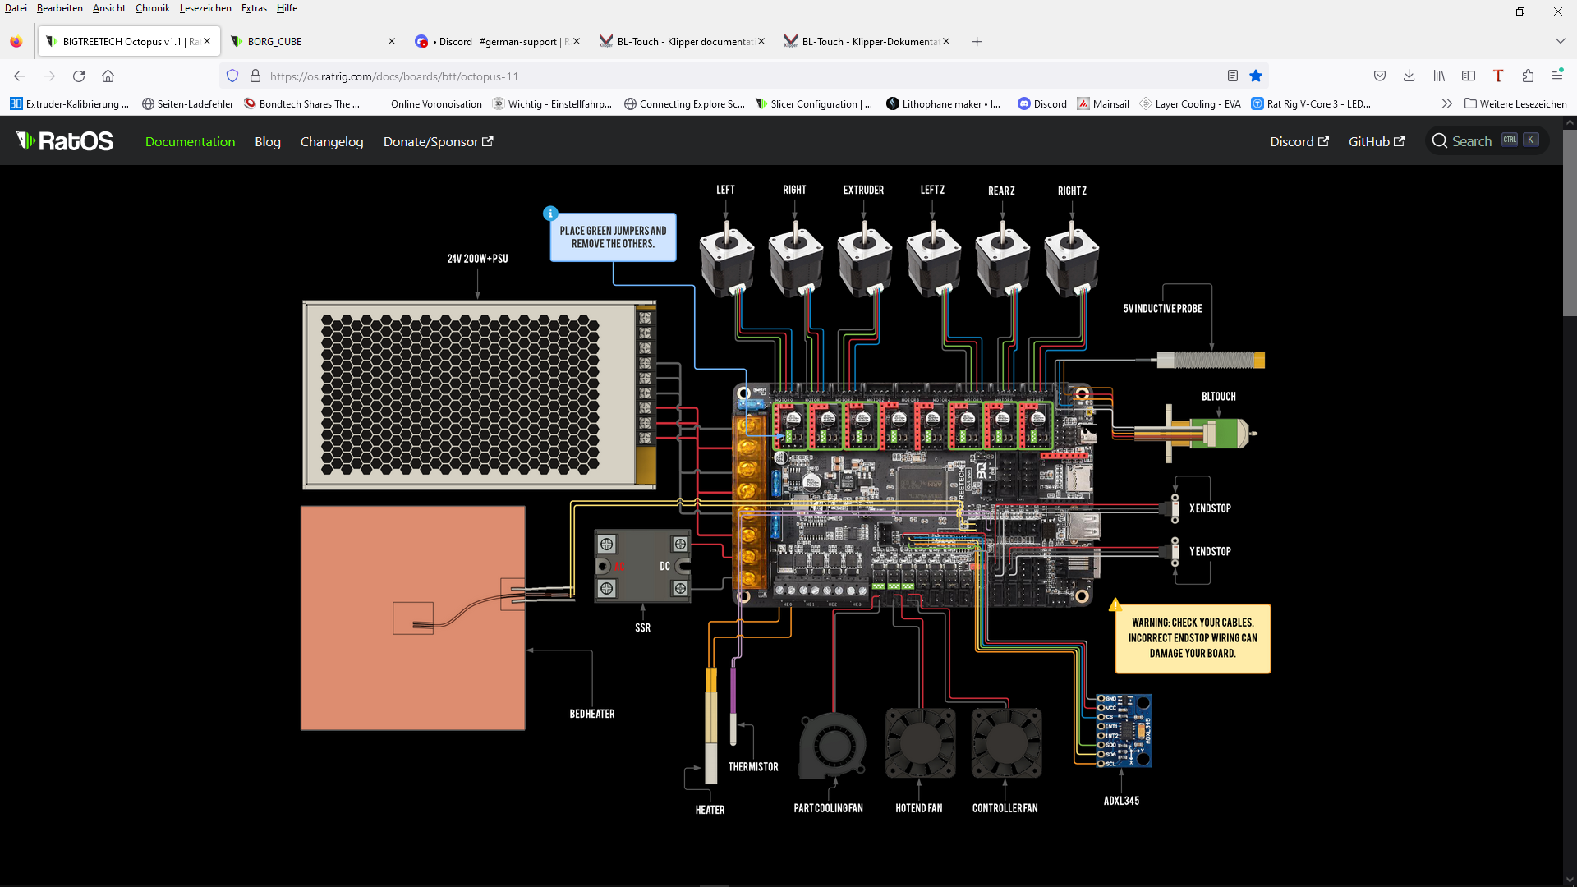Image resolution: width=1577 pixels, height=887 pixels.
Task: Open the downloads panel
Action: coord(1409,76)
